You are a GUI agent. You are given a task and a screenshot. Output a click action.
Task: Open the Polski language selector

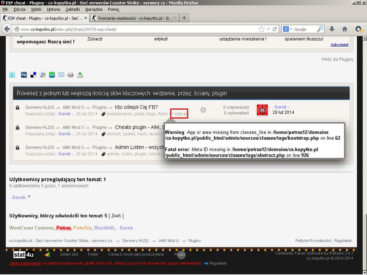click(93, 254)
